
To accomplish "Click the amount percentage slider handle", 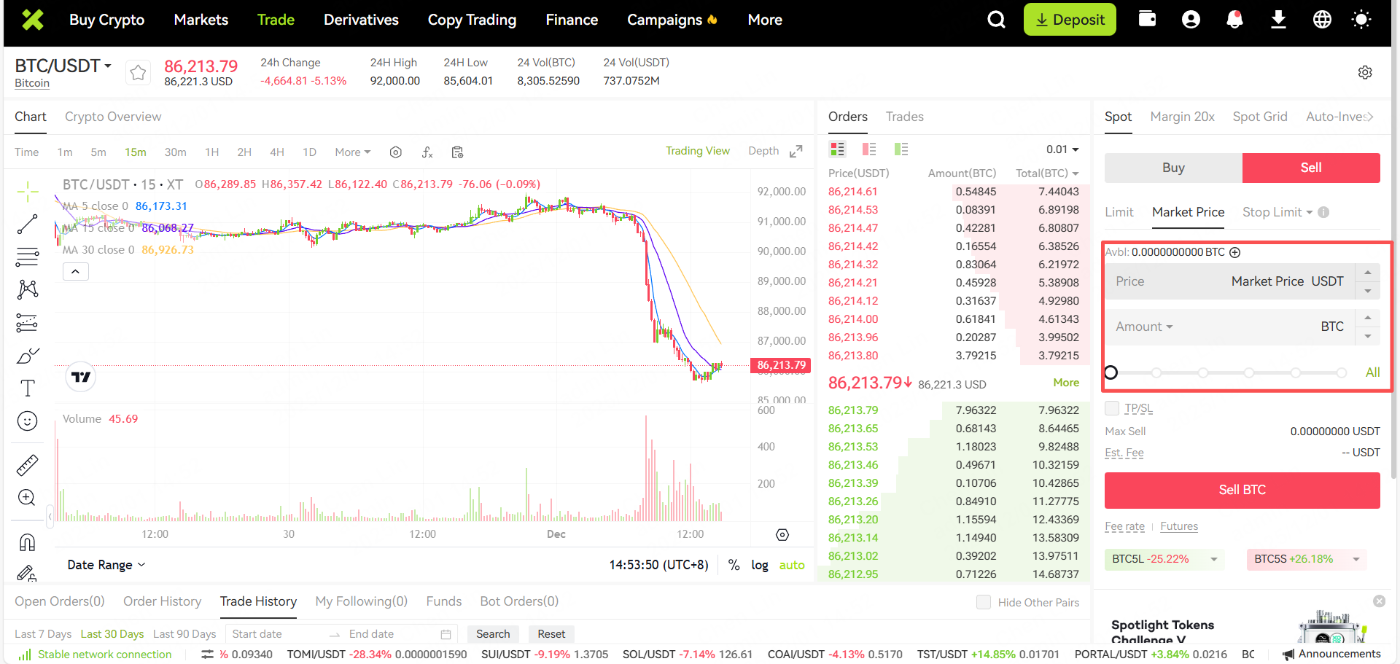I will coord(1111,372).
